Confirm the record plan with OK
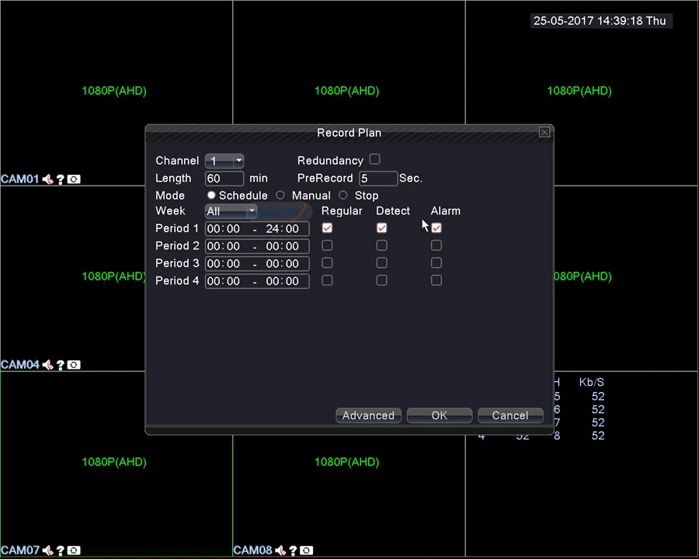 tap(439, 415)
